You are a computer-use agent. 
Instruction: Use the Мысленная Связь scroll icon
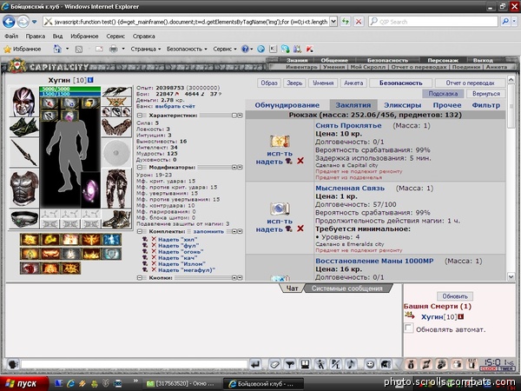(x=280, y=209)
